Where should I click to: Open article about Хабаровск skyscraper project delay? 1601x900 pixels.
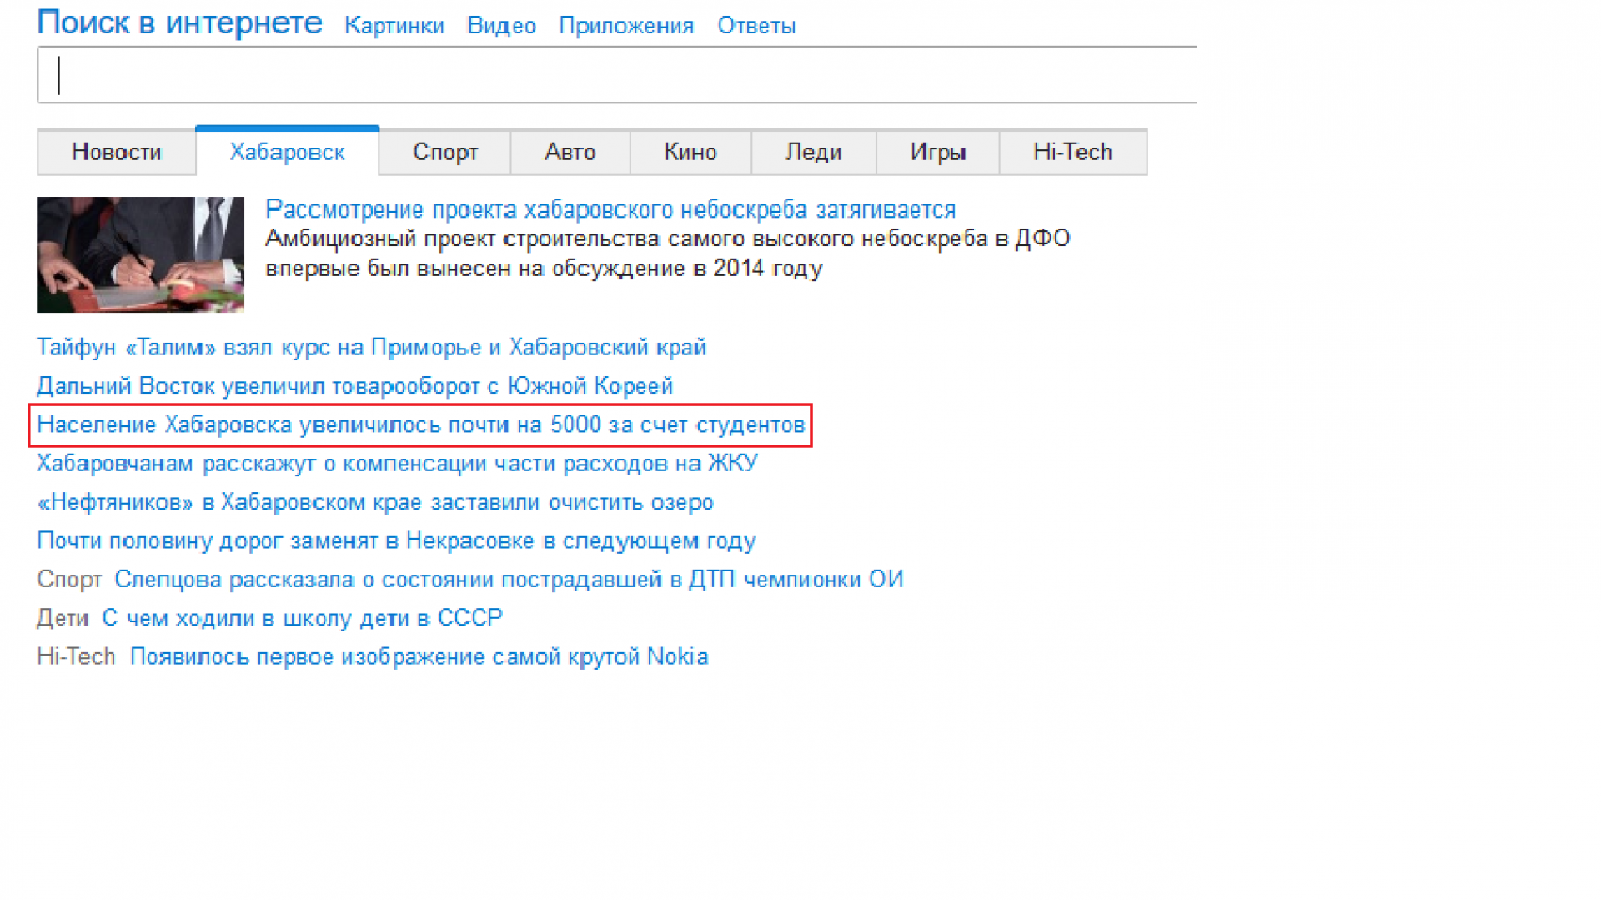(x=611, y=209)
